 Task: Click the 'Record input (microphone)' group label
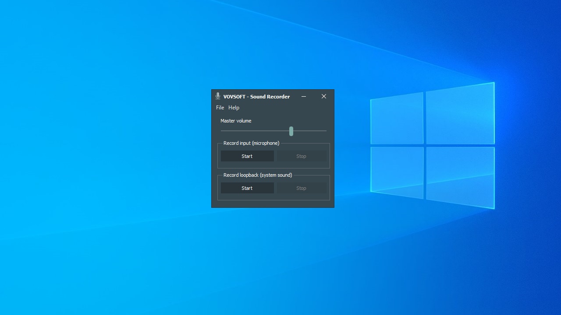[x=251, y=143]
